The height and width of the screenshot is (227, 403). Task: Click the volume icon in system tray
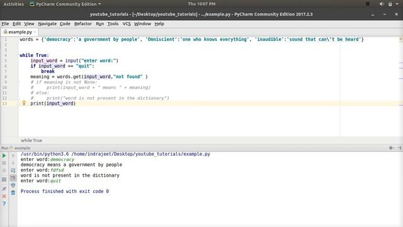pyautogui.click(x=382, y=4)
